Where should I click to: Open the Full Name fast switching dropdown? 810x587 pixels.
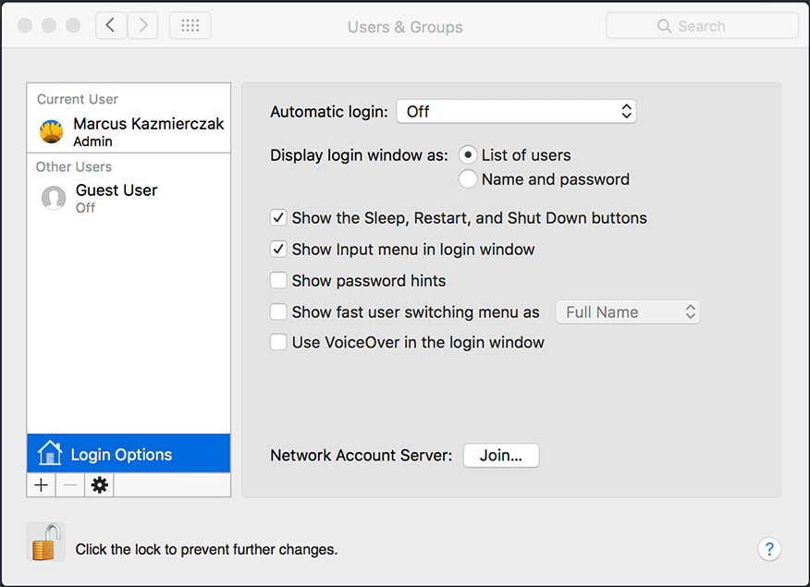pos(628,312)
